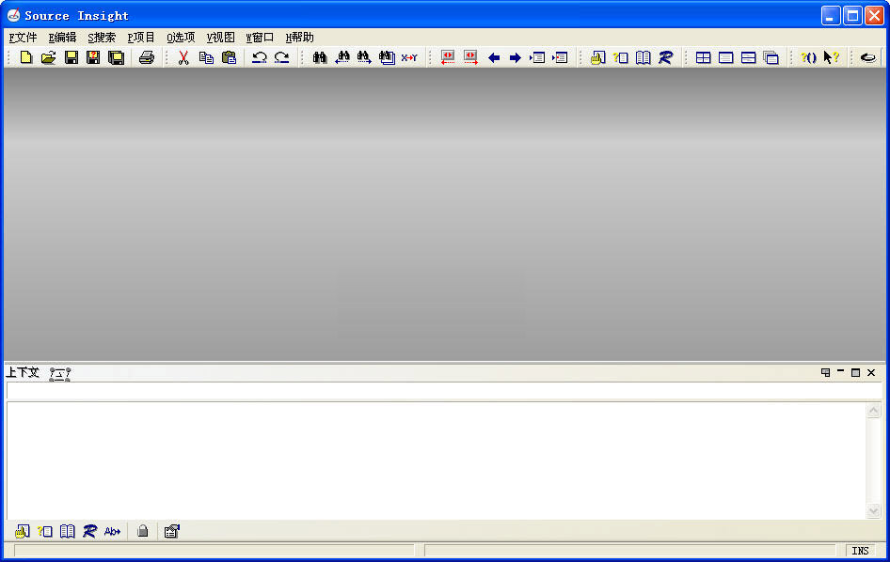Click the blue Go Back arrow

click(x=494, y=58)
